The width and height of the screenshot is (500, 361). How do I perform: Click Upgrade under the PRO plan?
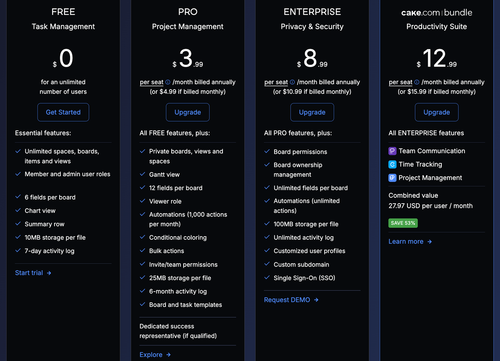(x=187, y=112)
